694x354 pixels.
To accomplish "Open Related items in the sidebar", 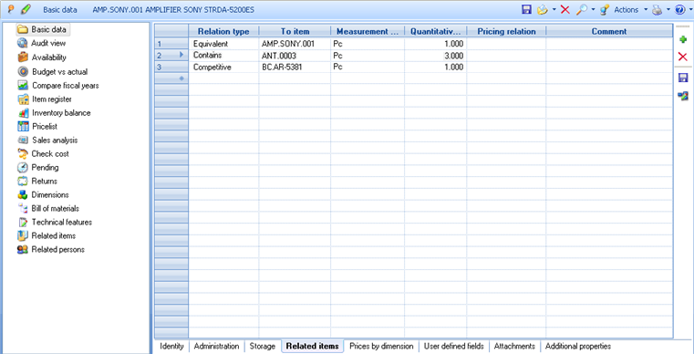I will pos(54,235).
